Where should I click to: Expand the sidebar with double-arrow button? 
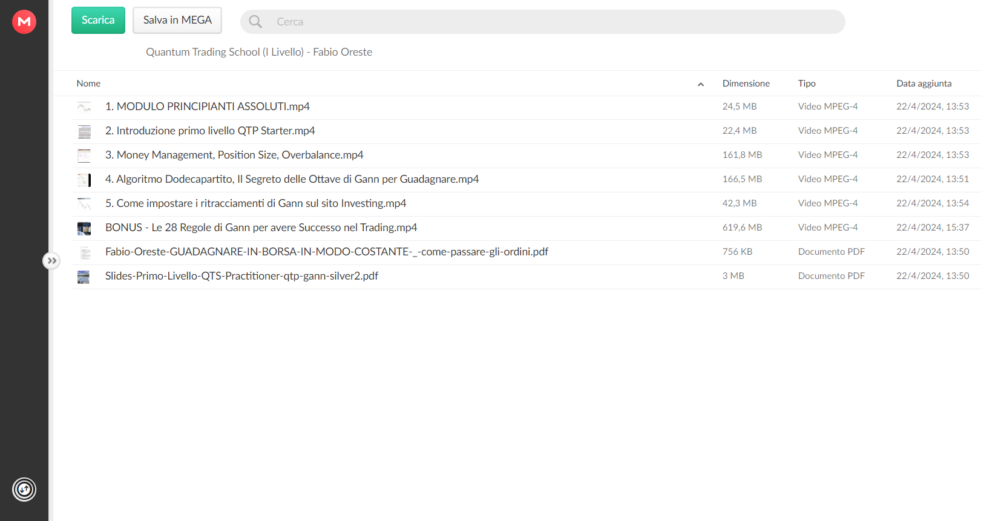(x=51, y=261)
